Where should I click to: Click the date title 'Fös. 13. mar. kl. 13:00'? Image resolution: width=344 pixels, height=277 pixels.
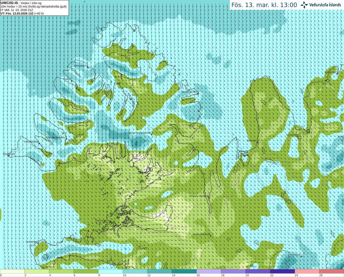tap(264, 5)
